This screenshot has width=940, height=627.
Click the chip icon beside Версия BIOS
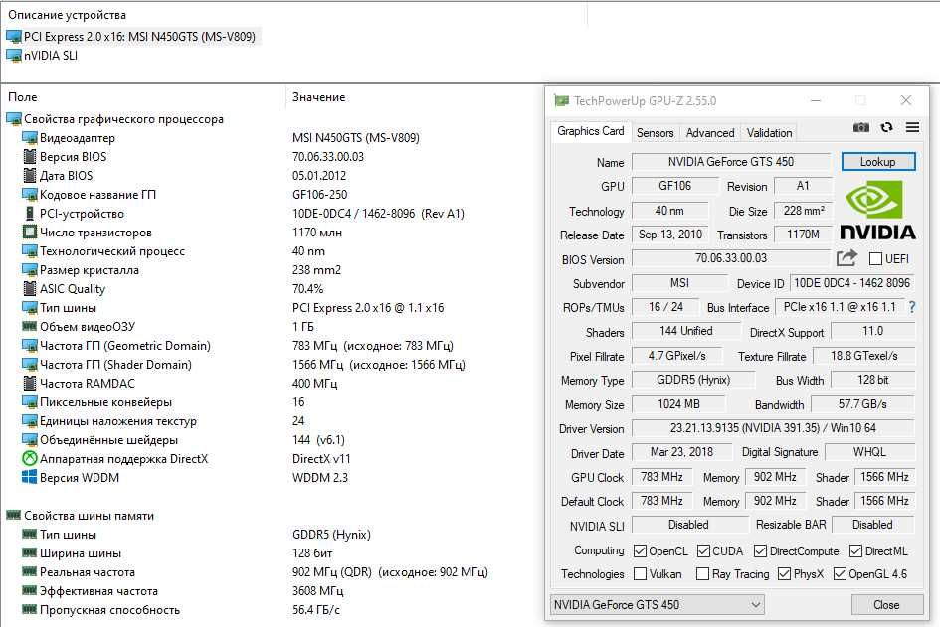click(x=30, y=157)
